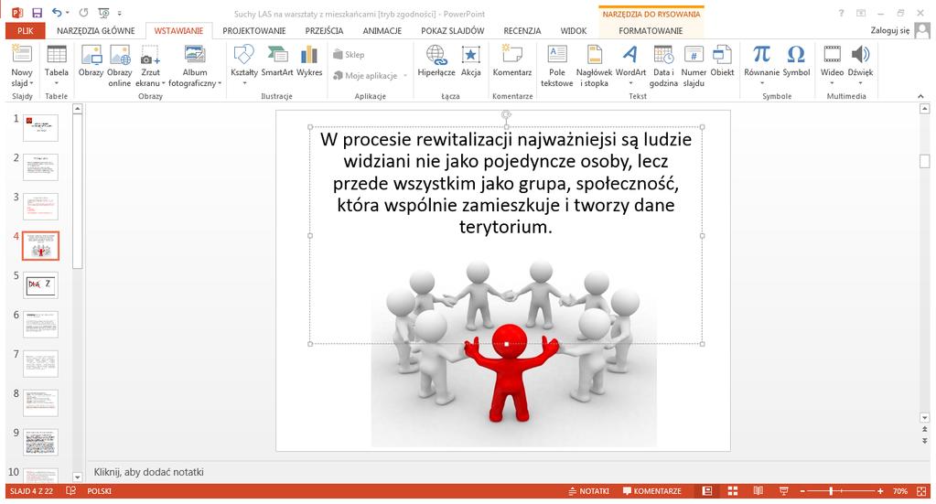The height and width of the screenshot is (504, 936).
Task: Open the RECENZJA tab
Action: 522,30
